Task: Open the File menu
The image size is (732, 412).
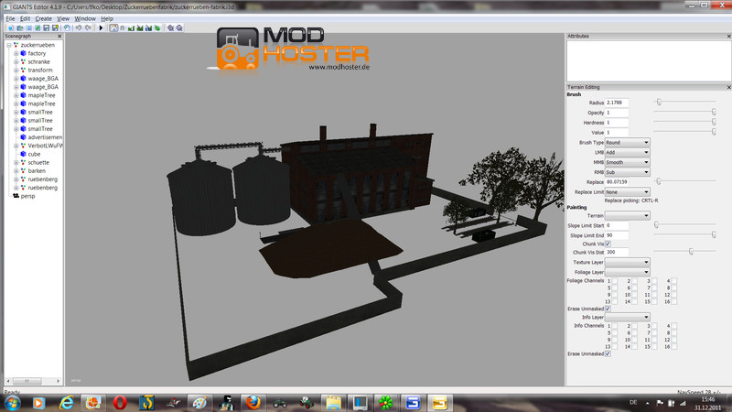Action: pos(10,18)
